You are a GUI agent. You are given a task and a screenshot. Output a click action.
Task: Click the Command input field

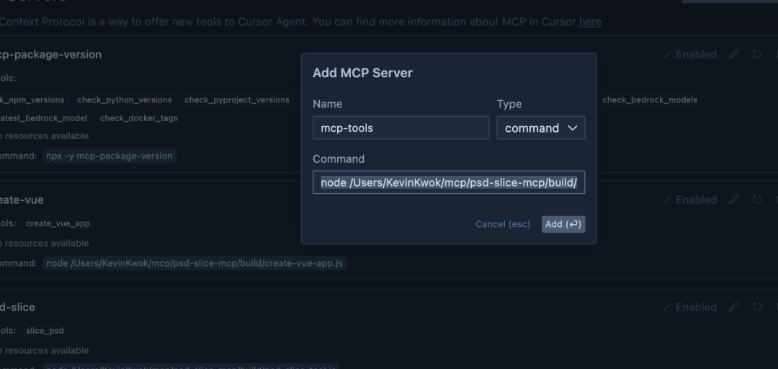pyautogui.click(x=449, y=183)
